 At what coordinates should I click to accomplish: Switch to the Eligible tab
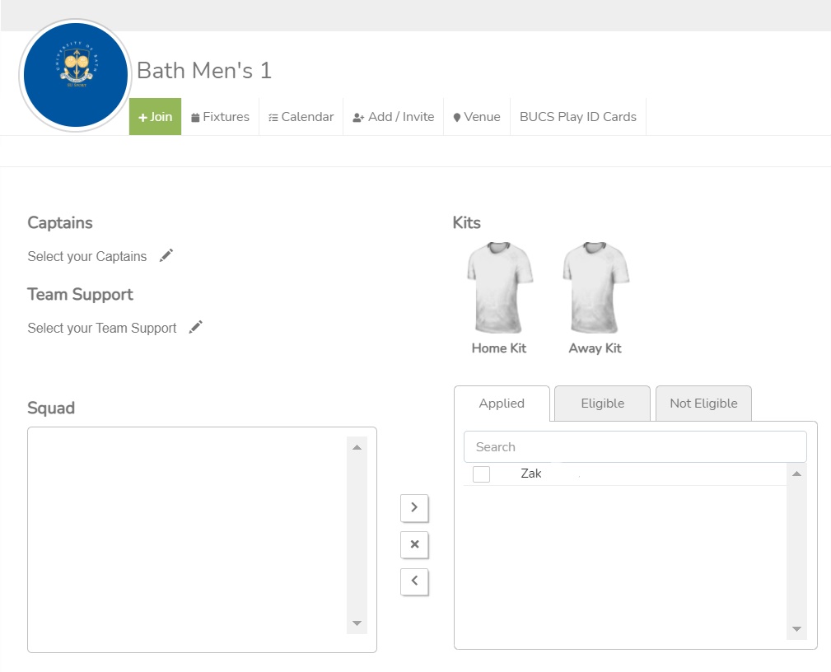tap(602, 404)
